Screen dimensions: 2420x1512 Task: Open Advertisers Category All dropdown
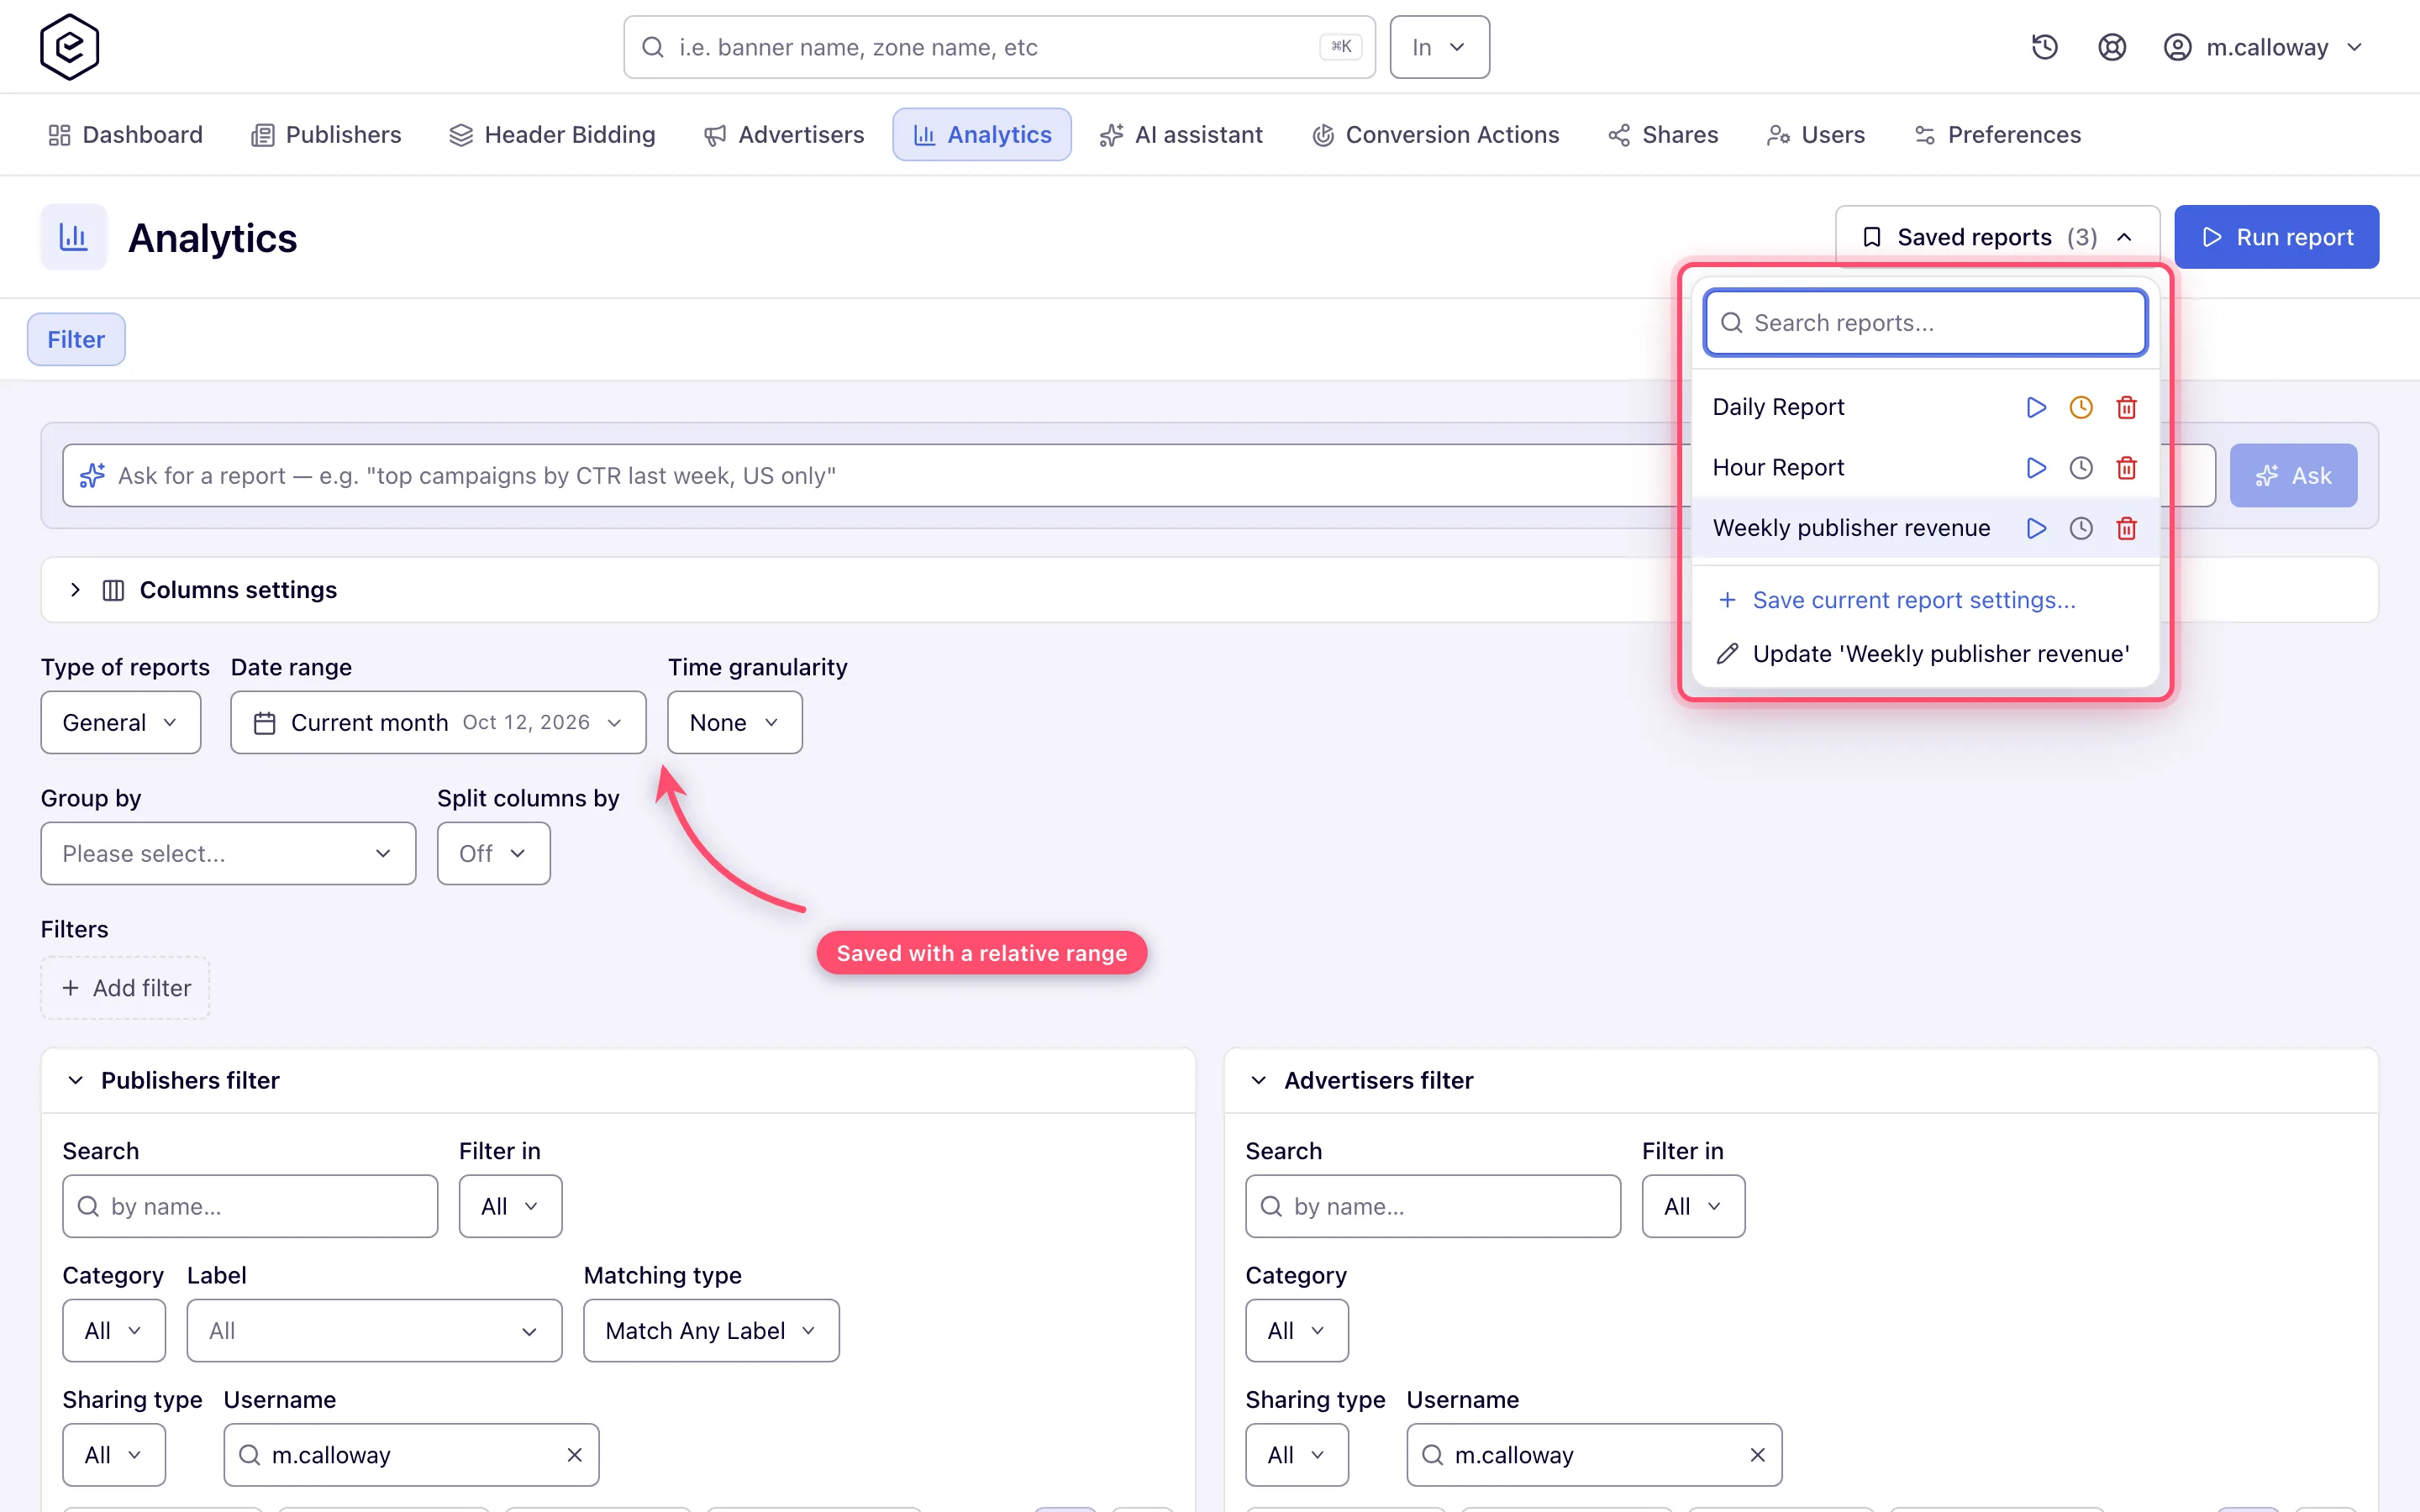tap(1297, 1330)
